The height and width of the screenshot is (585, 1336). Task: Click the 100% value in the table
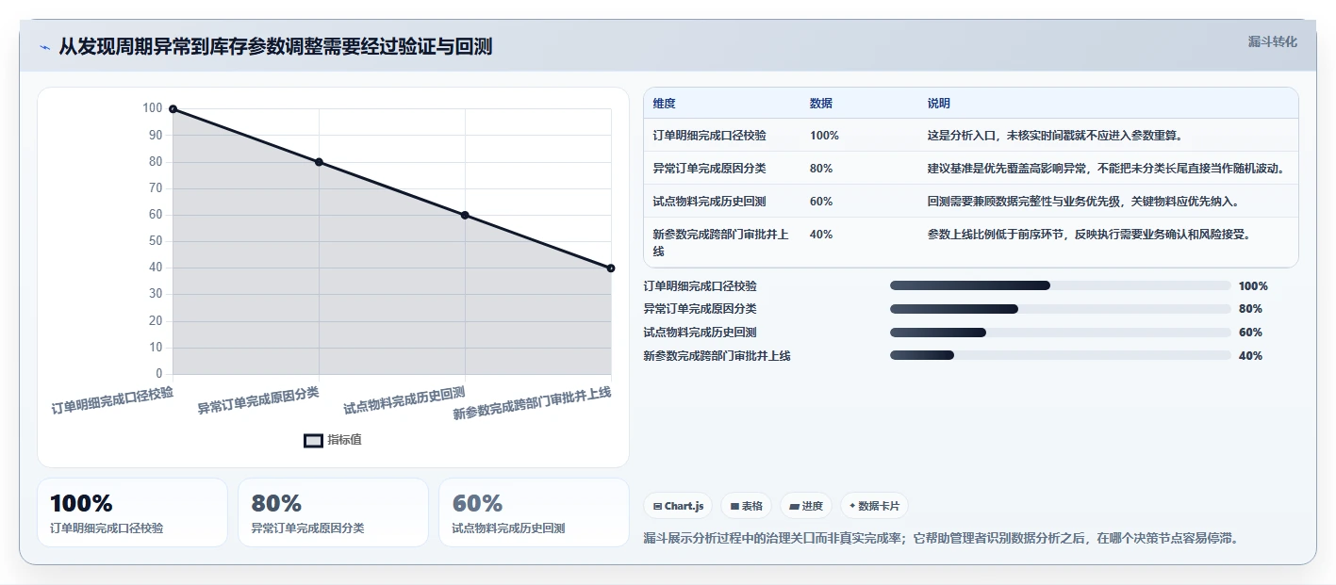point(824,136)
